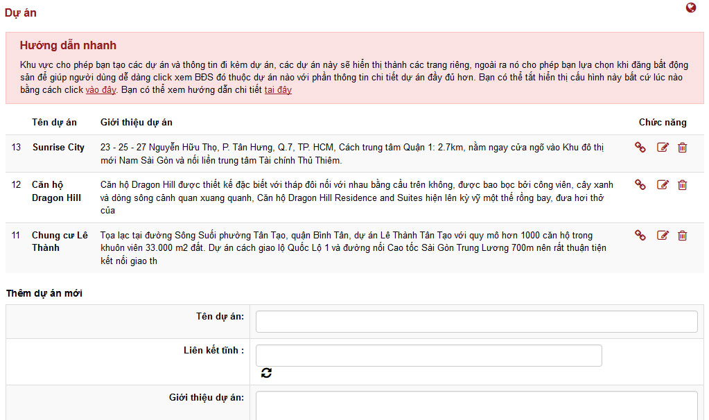Select the Căn hộ Dragon Hill project name
Screen dimensions: 709x420
click(x=56, y=191)
